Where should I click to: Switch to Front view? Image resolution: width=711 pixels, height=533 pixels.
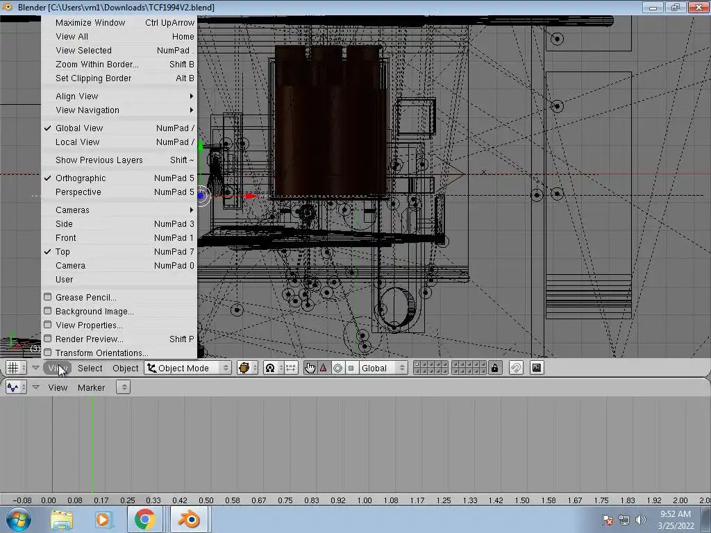point(119,238)
